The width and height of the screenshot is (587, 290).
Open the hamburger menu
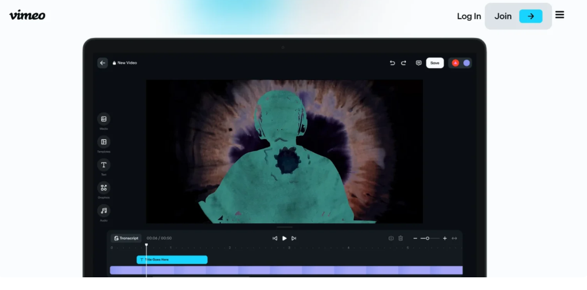(559, 15)
